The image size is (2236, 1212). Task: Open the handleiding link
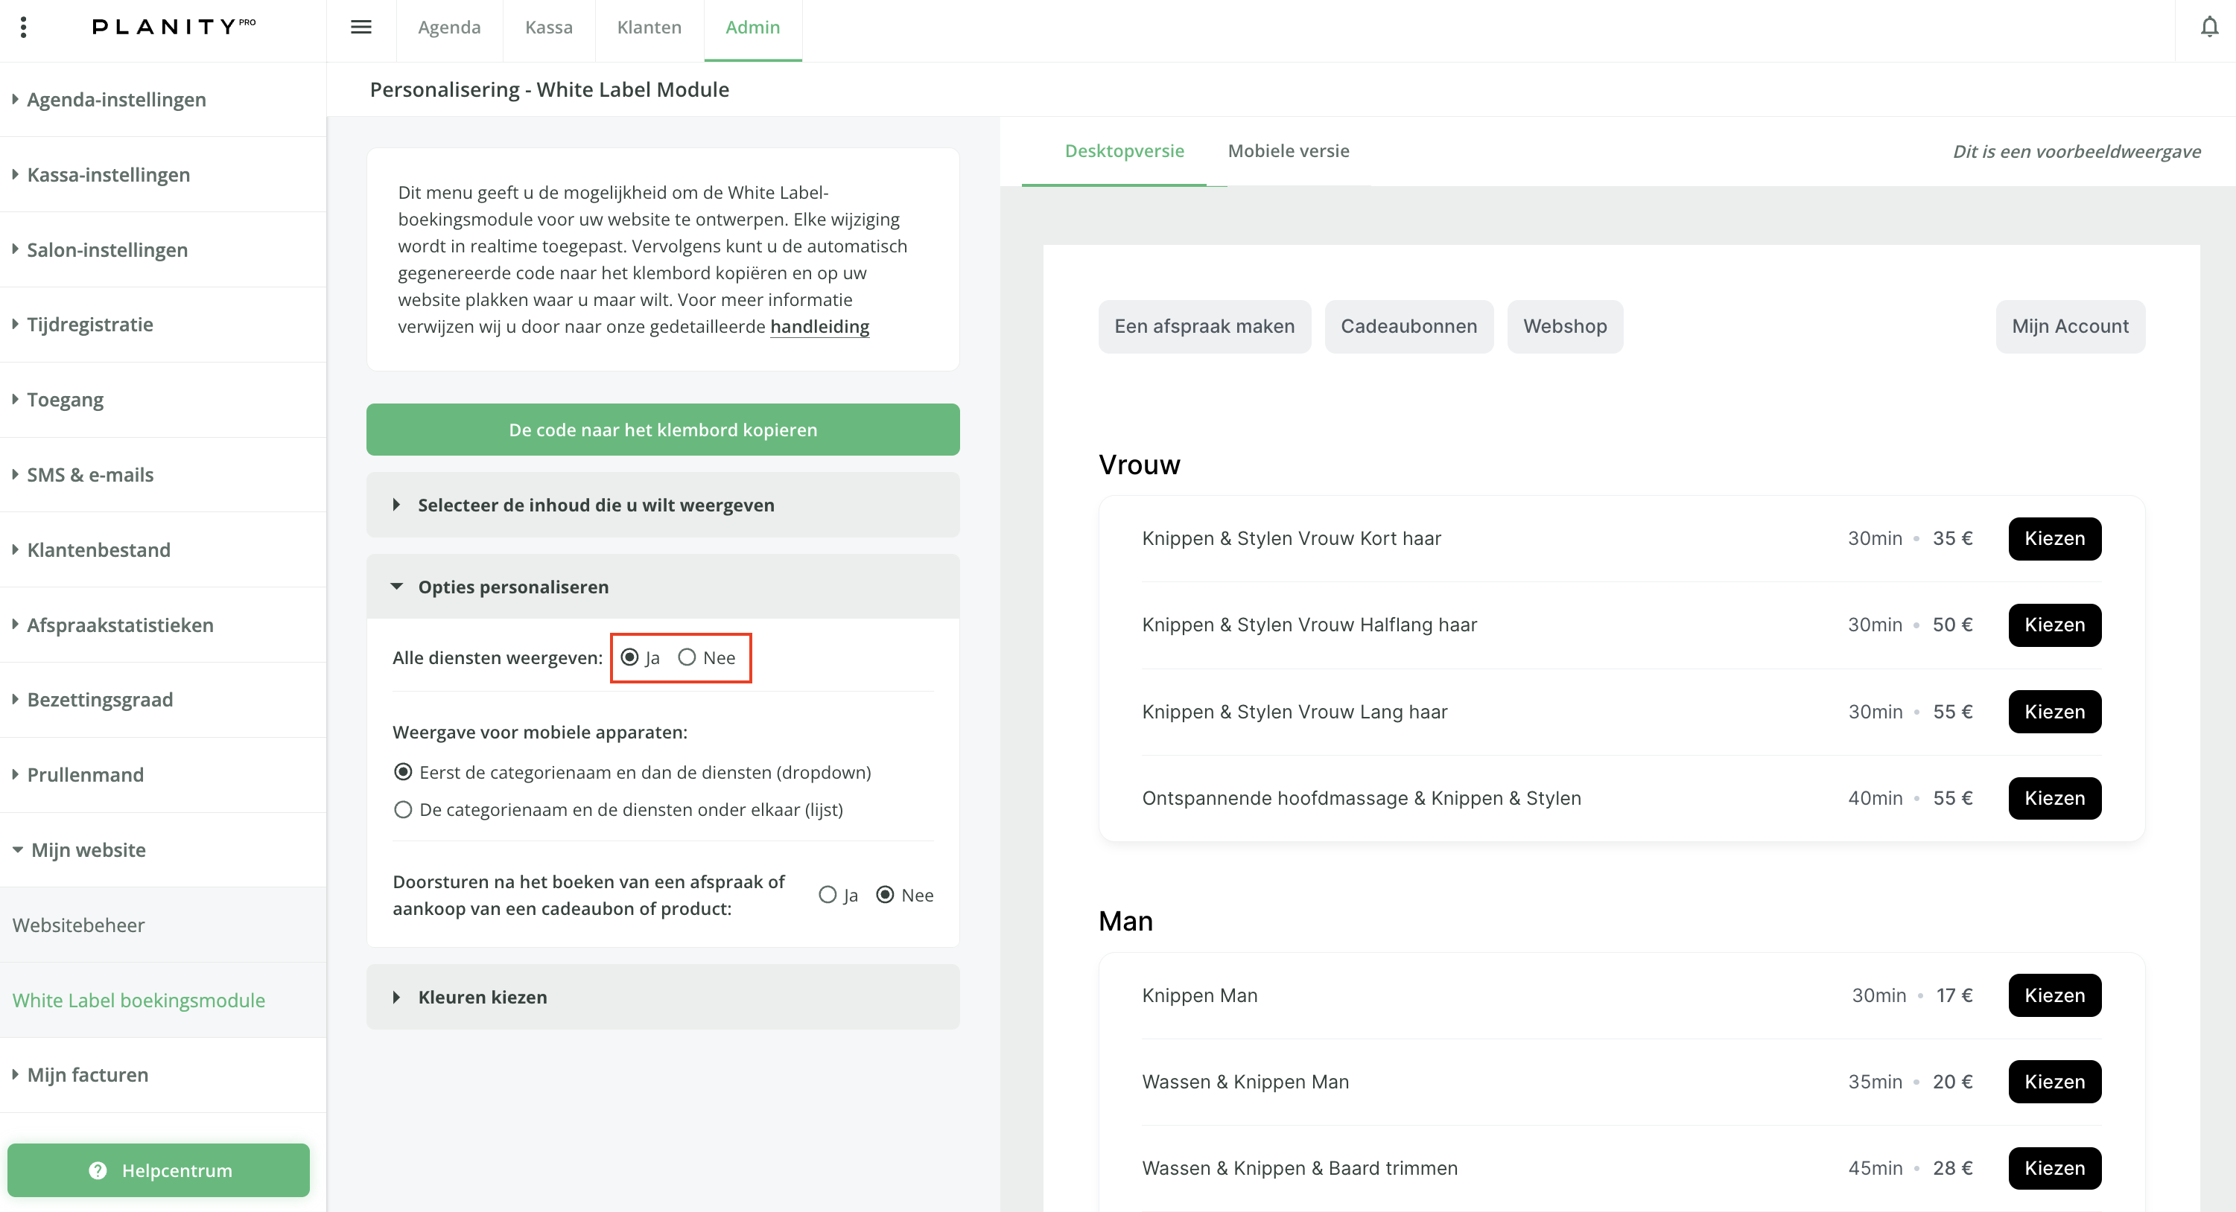(819, 327)
